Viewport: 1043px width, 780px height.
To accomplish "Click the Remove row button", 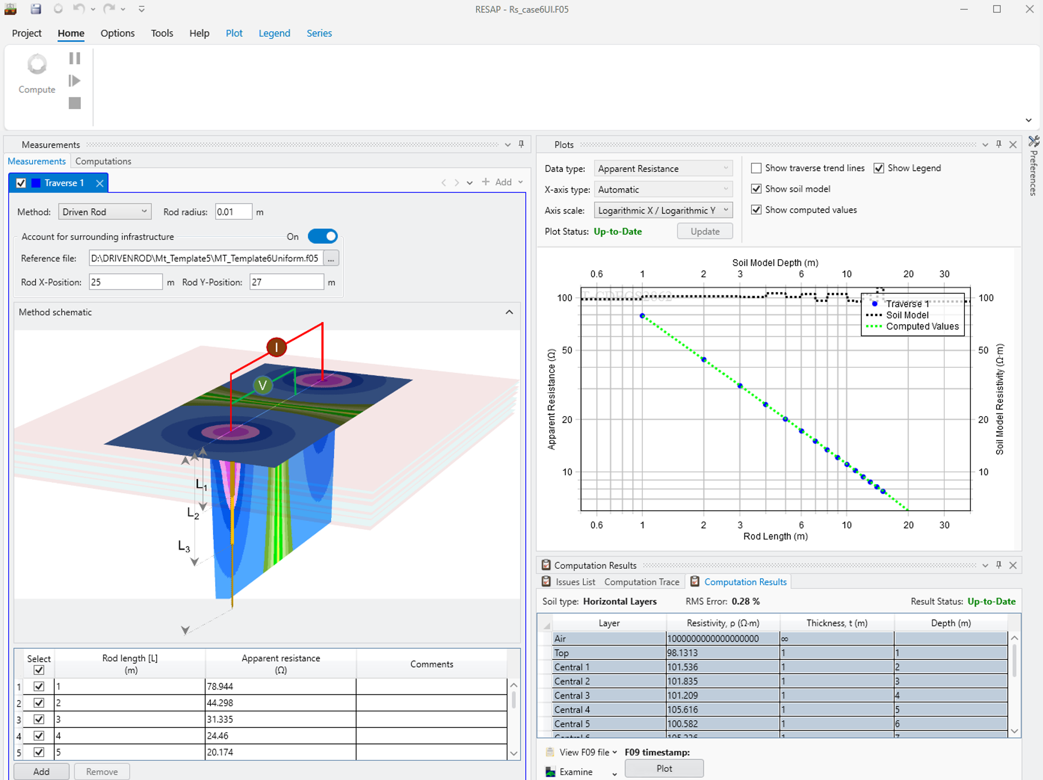I will click(x=102, y=771).
